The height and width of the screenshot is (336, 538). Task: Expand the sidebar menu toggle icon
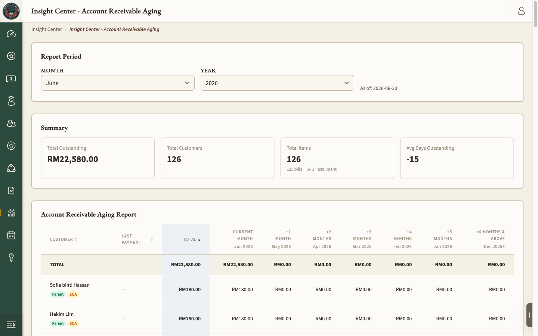click(11, 325)
